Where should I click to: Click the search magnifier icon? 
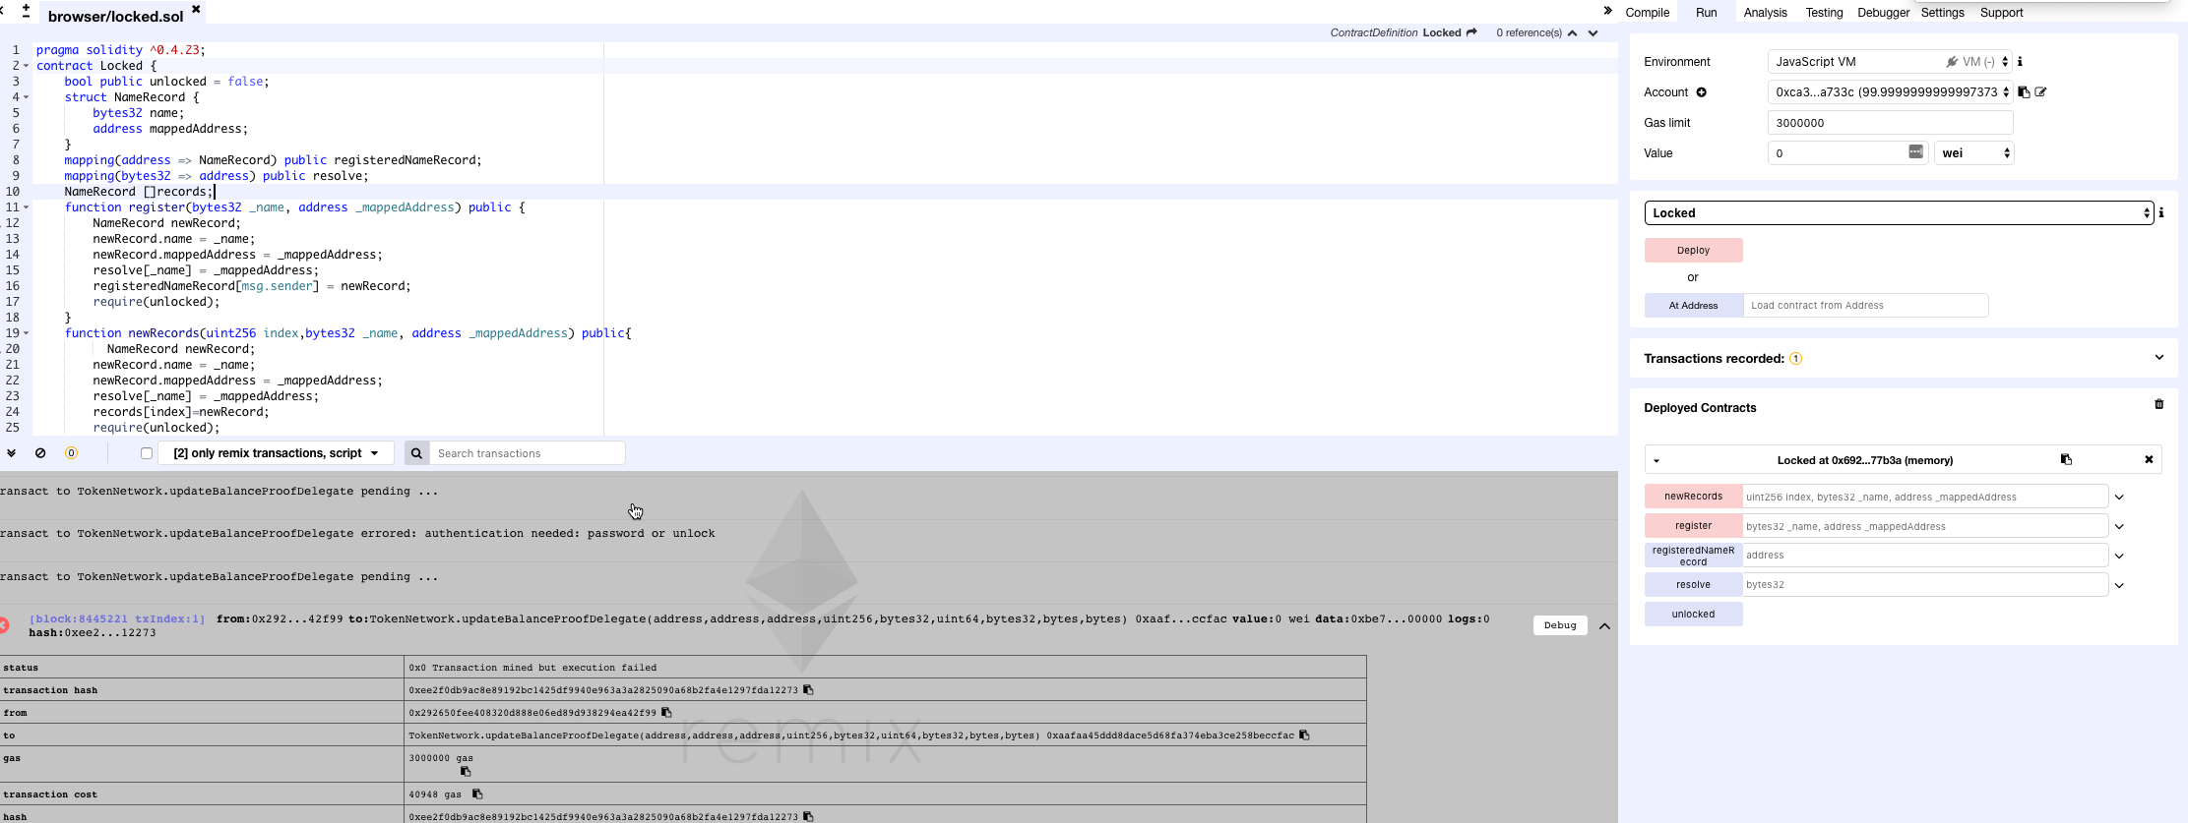click(416, 453)
